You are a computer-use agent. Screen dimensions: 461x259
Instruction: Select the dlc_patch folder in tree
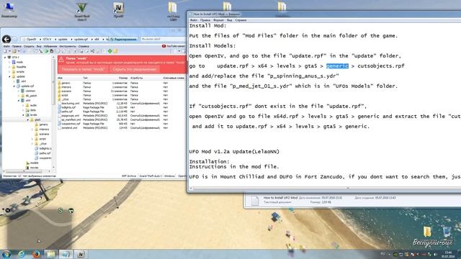pos(31,96)
